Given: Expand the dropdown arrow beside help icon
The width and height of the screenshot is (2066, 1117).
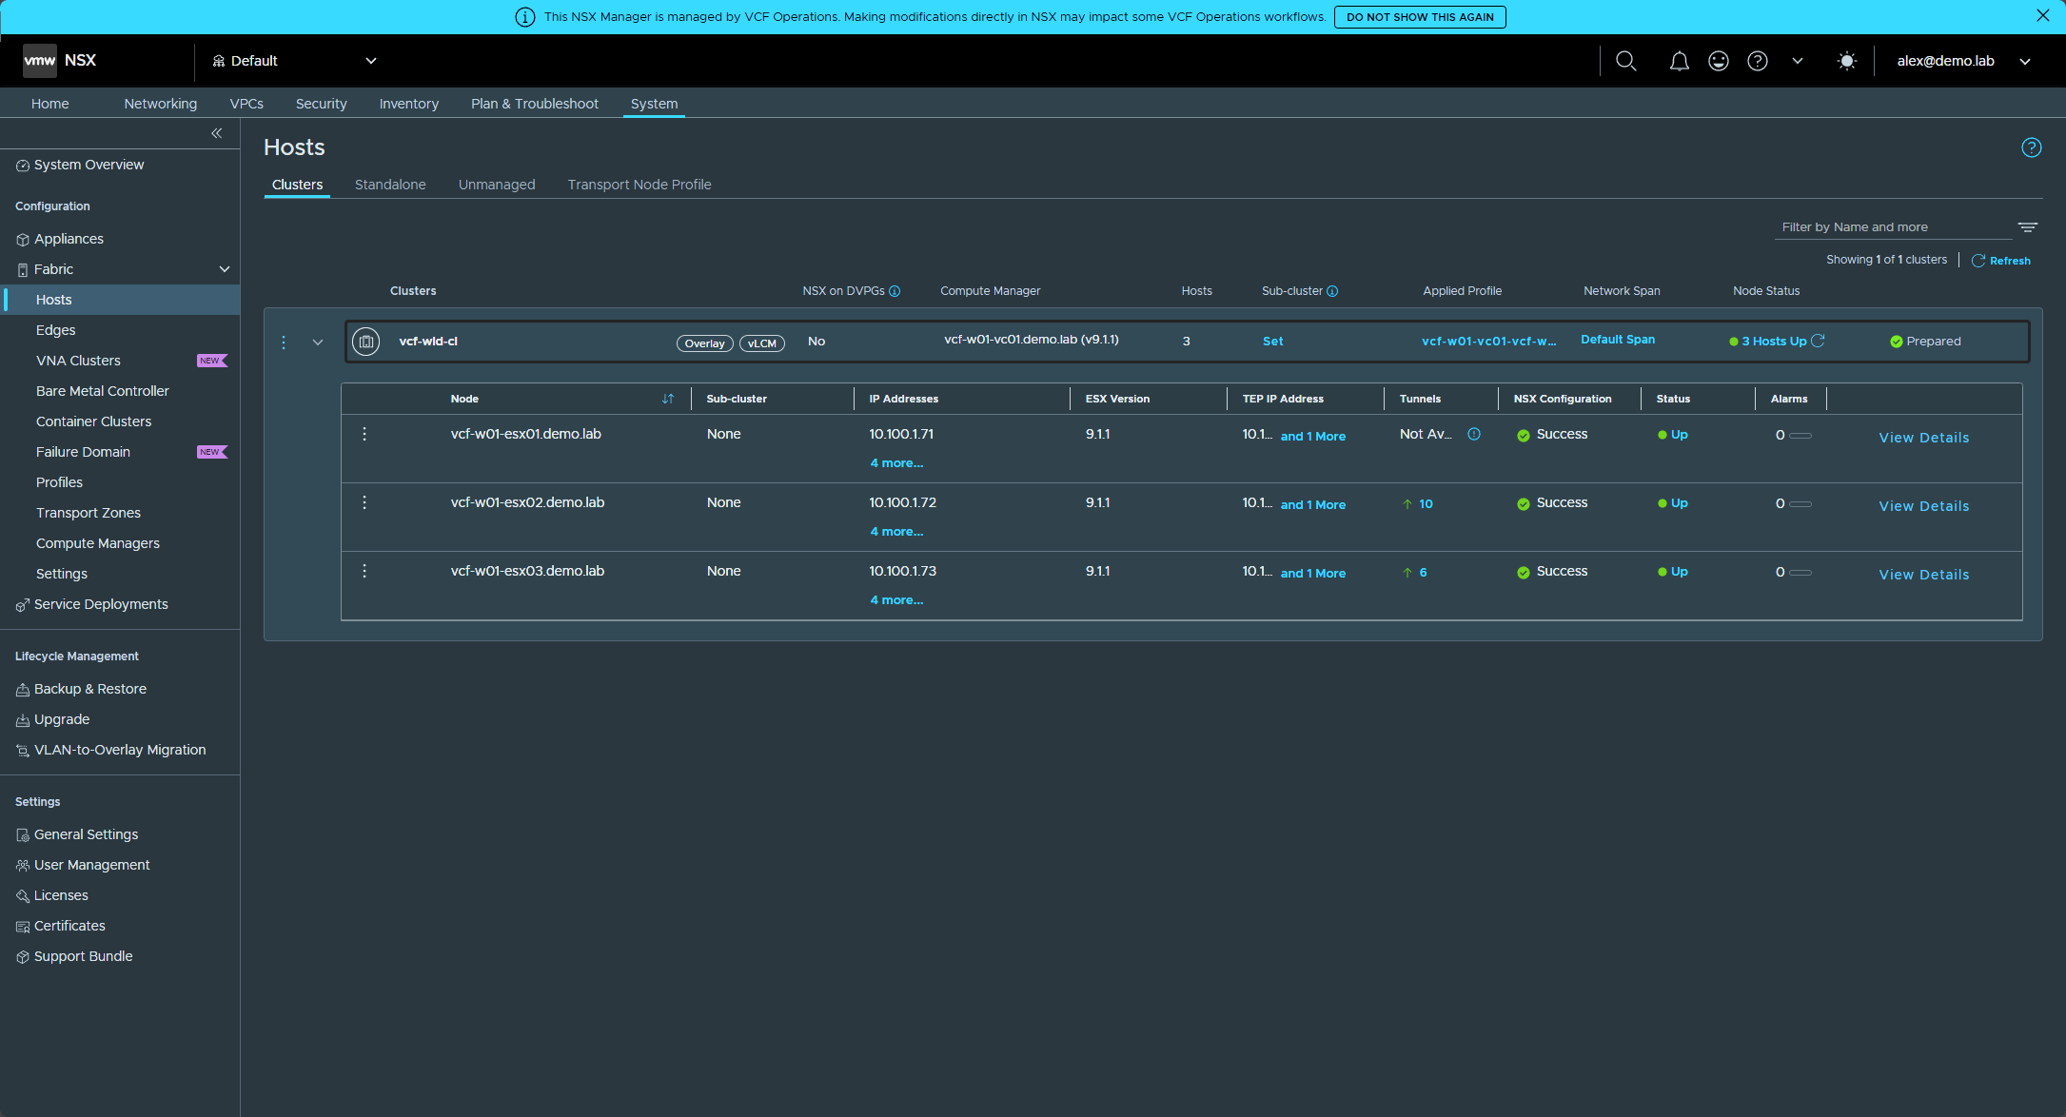Looking at the screenshot, I should pos(1798,61).
